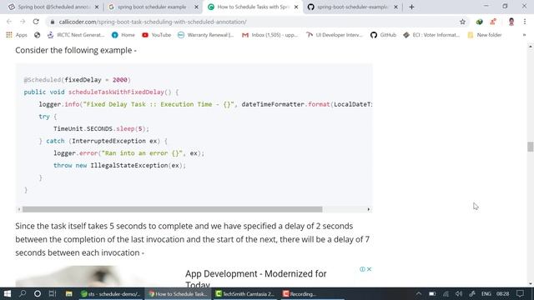This screenshot has width=534, height=300.
Task: Click the page vertical scrollbar thumb
Action: pyautogui.click(x=531, y=147)
